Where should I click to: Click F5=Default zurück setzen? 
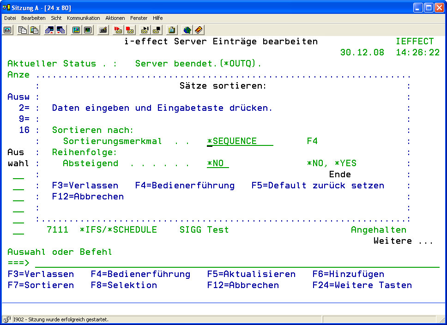[x=317, y=186]
